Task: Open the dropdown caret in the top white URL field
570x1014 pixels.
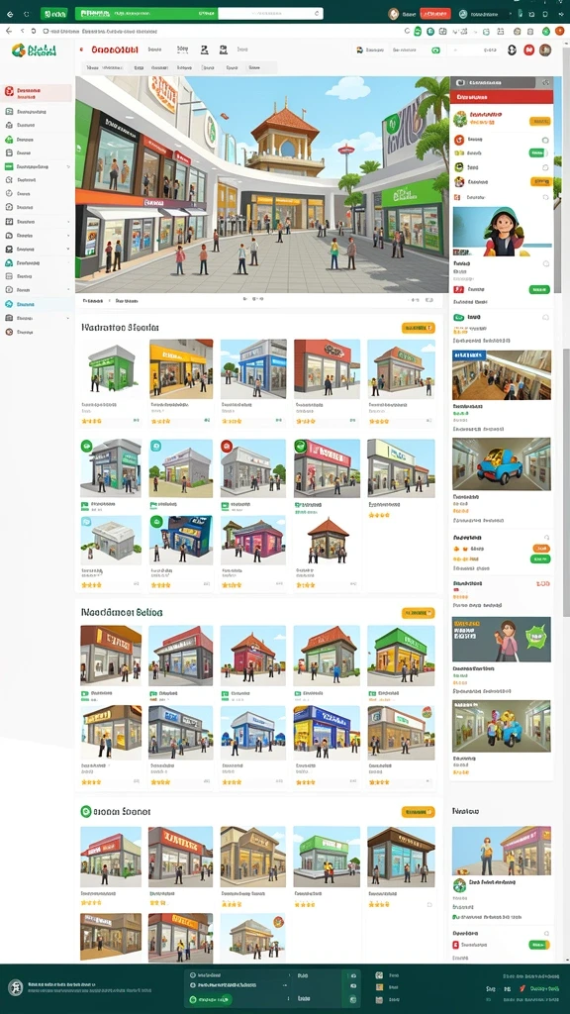Action: (x=317, y=14)
